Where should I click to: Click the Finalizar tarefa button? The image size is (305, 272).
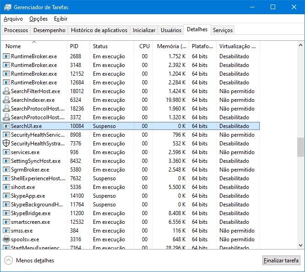281,261
